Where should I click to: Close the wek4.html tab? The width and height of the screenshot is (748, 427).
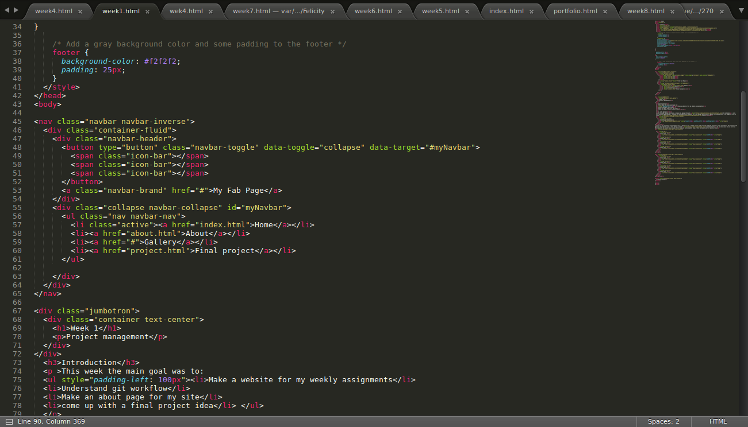click(x=210, y=11)
